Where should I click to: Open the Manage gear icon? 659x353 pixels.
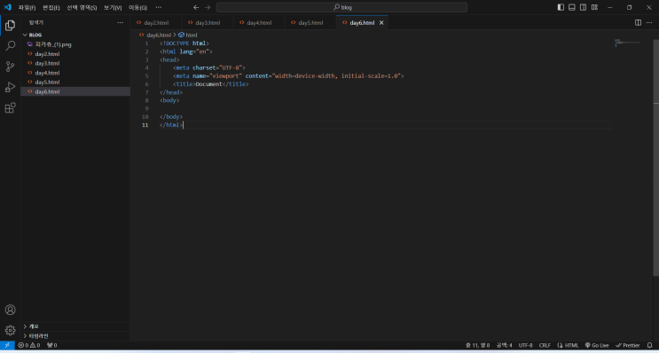point(10,330)
